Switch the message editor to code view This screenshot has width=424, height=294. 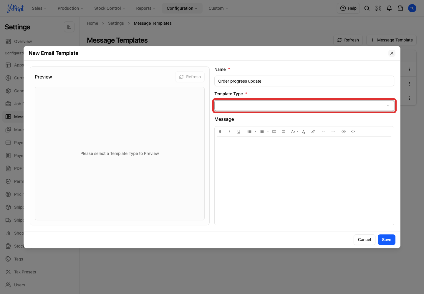pyautogui.click(x=353, y=131)
